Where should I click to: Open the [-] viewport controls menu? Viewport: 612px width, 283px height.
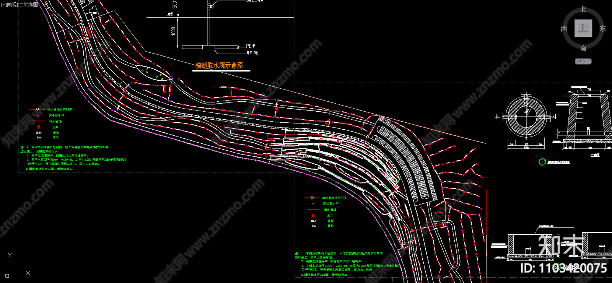click(4, 5)
